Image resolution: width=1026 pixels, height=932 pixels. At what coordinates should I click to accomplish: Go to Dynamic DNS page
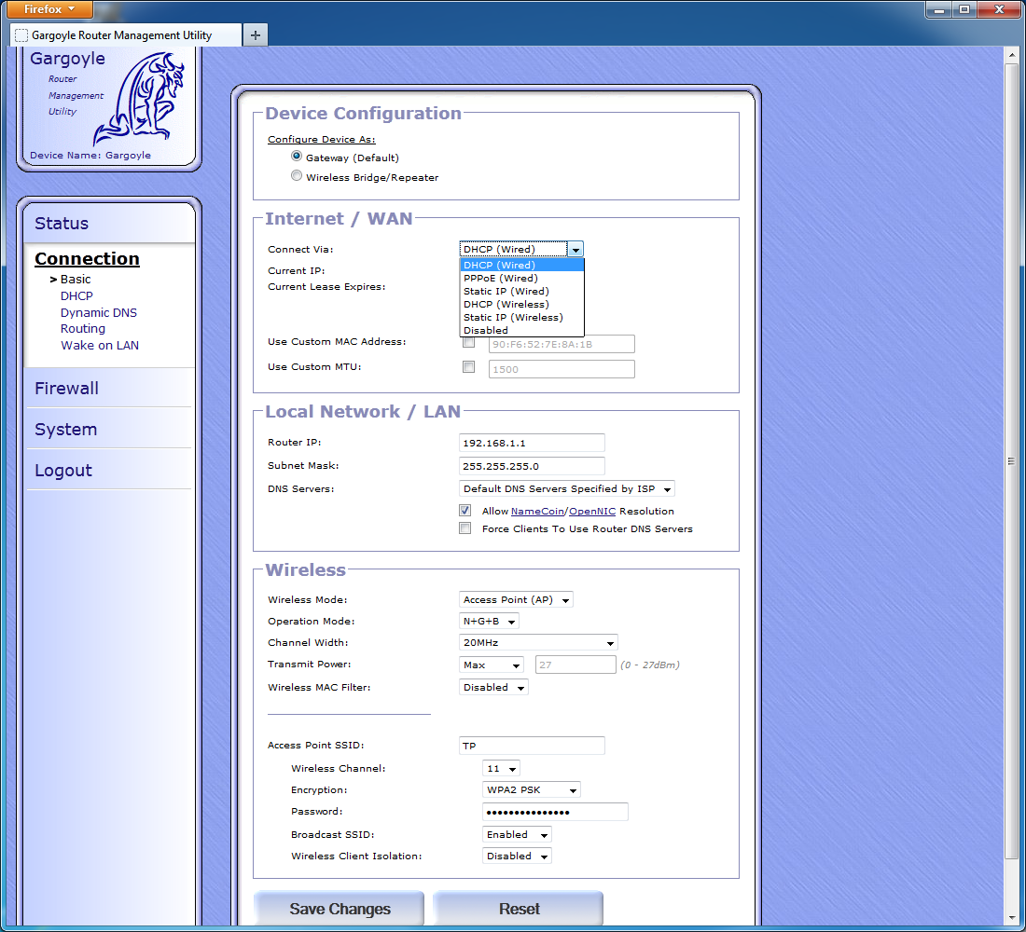(x=99, y=312)
